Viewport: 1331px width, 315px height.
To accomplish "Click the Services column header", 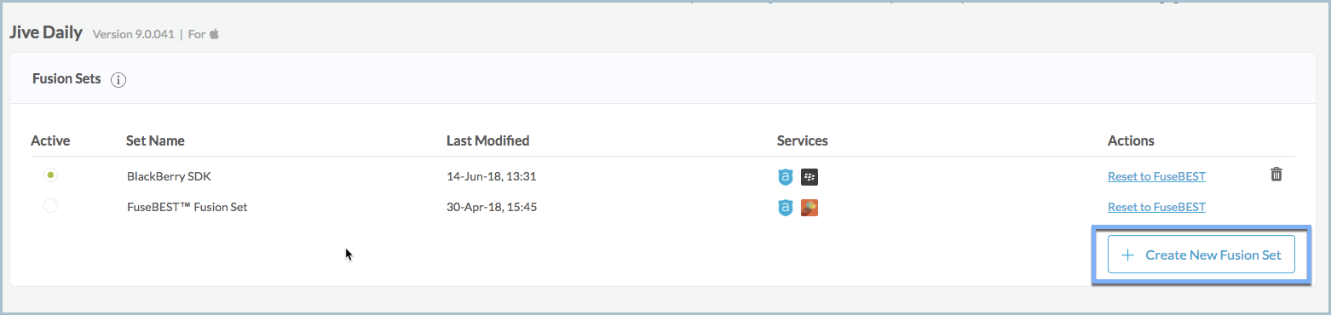I will click(802, 140).
